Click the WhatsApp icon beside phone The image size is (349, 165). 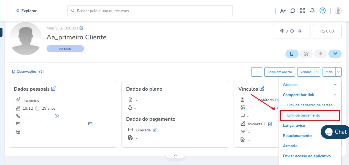click(57, 116)
